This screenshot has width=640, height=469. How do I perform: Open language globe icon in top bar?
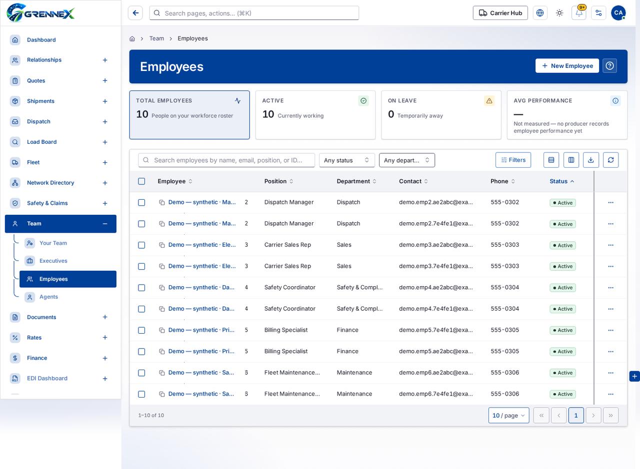[x=540, y=13]
